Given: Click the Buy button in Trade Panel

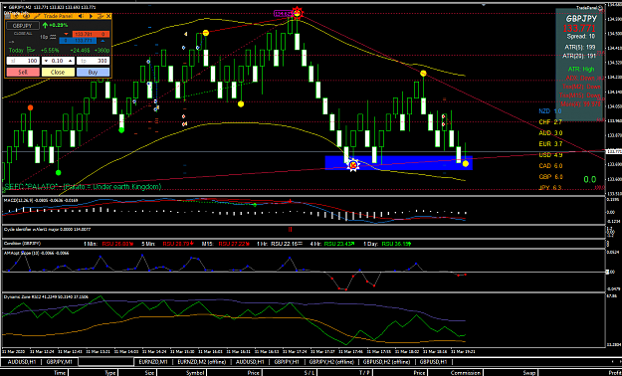Looking at the screenshot, I should pyautogui.click(x=93, y=73).
